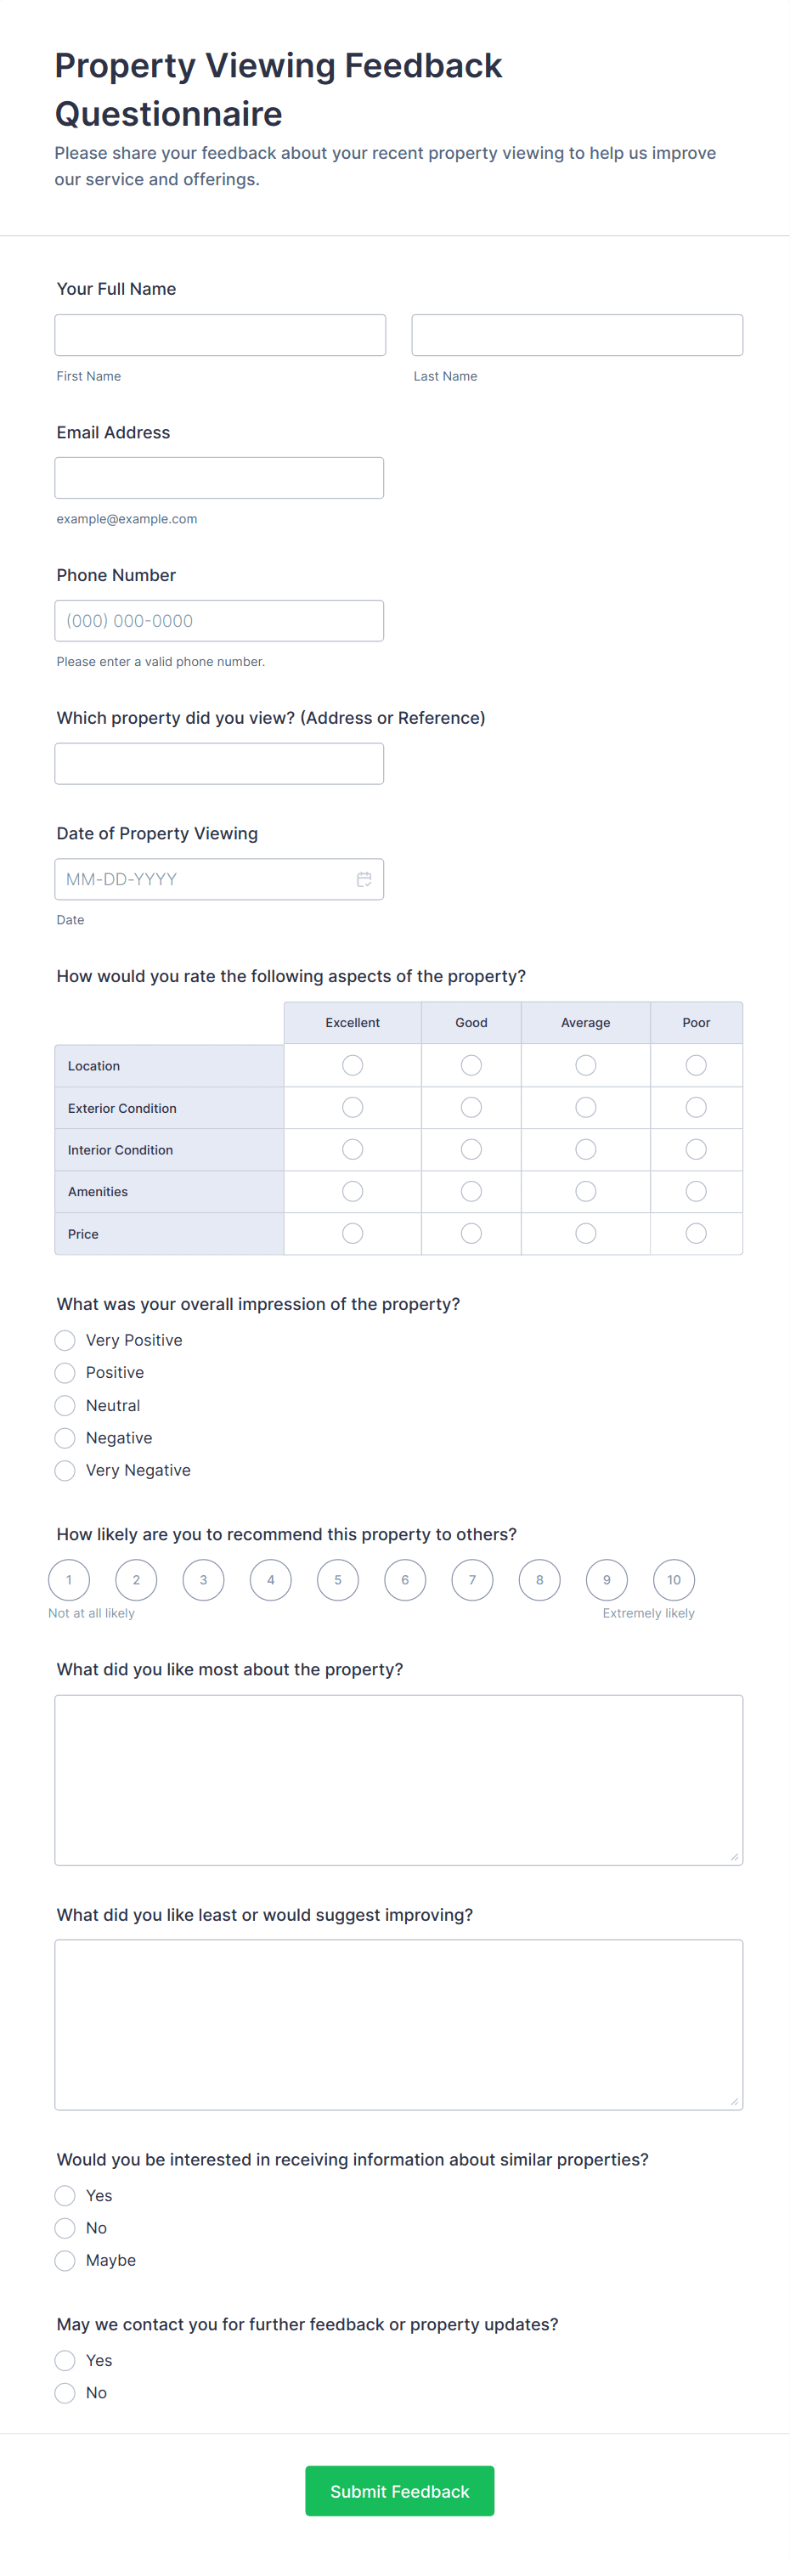Rate Exterior Condition as Good

[471, 1107]
